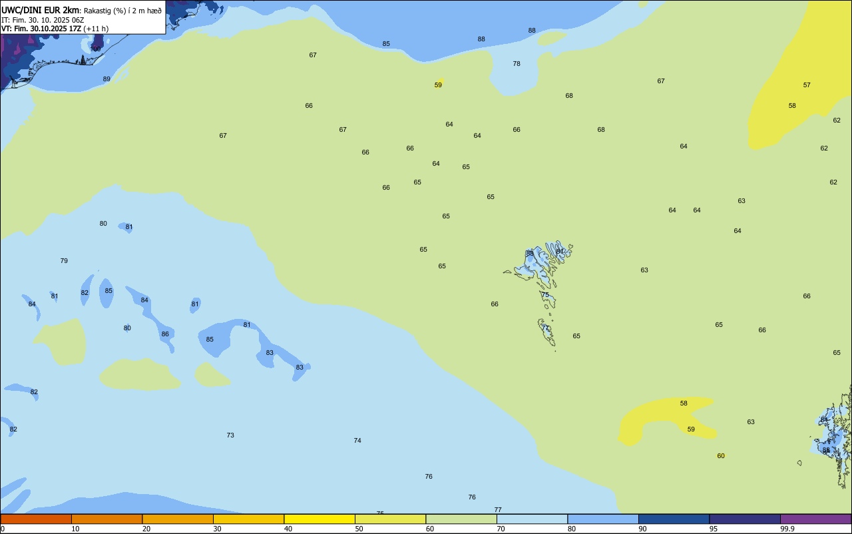Click the 40–50 bright yellow legend swatch

[319, 519]
